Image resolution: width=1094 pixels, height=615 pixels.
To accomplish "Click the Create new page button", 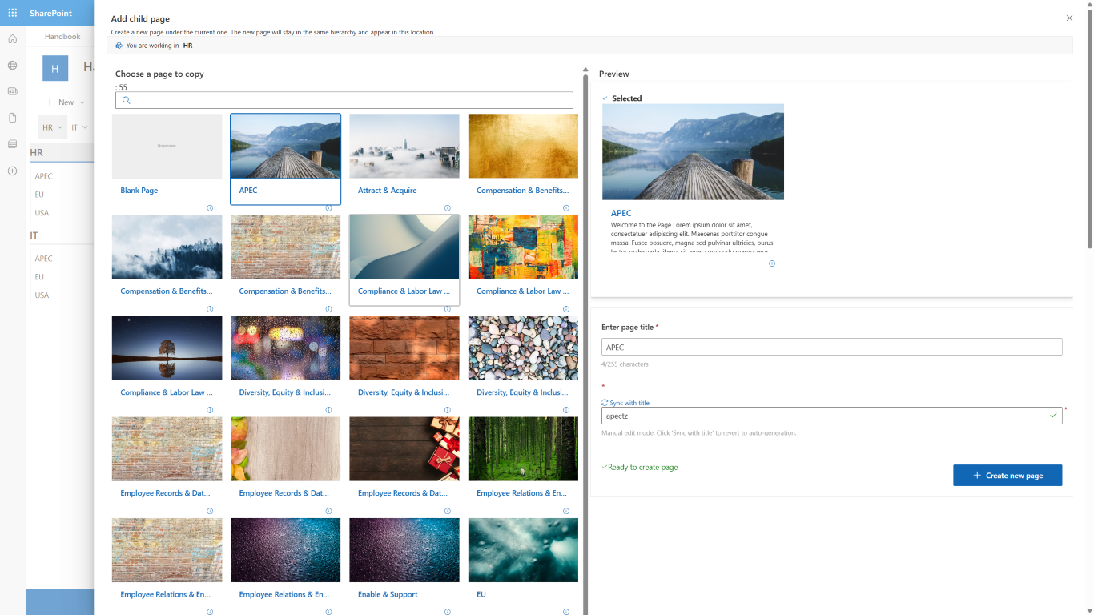I will [x=1008, y=475].
